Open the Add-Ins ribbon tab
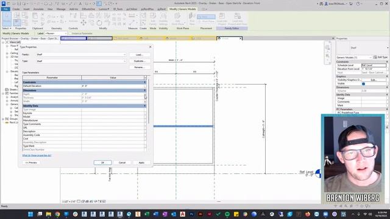Screen dimensions: 390x219 pos(74,9)
